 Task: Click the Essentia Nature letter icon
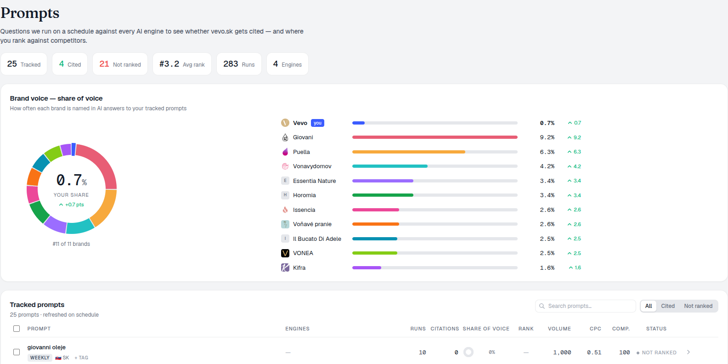point(285,181)
